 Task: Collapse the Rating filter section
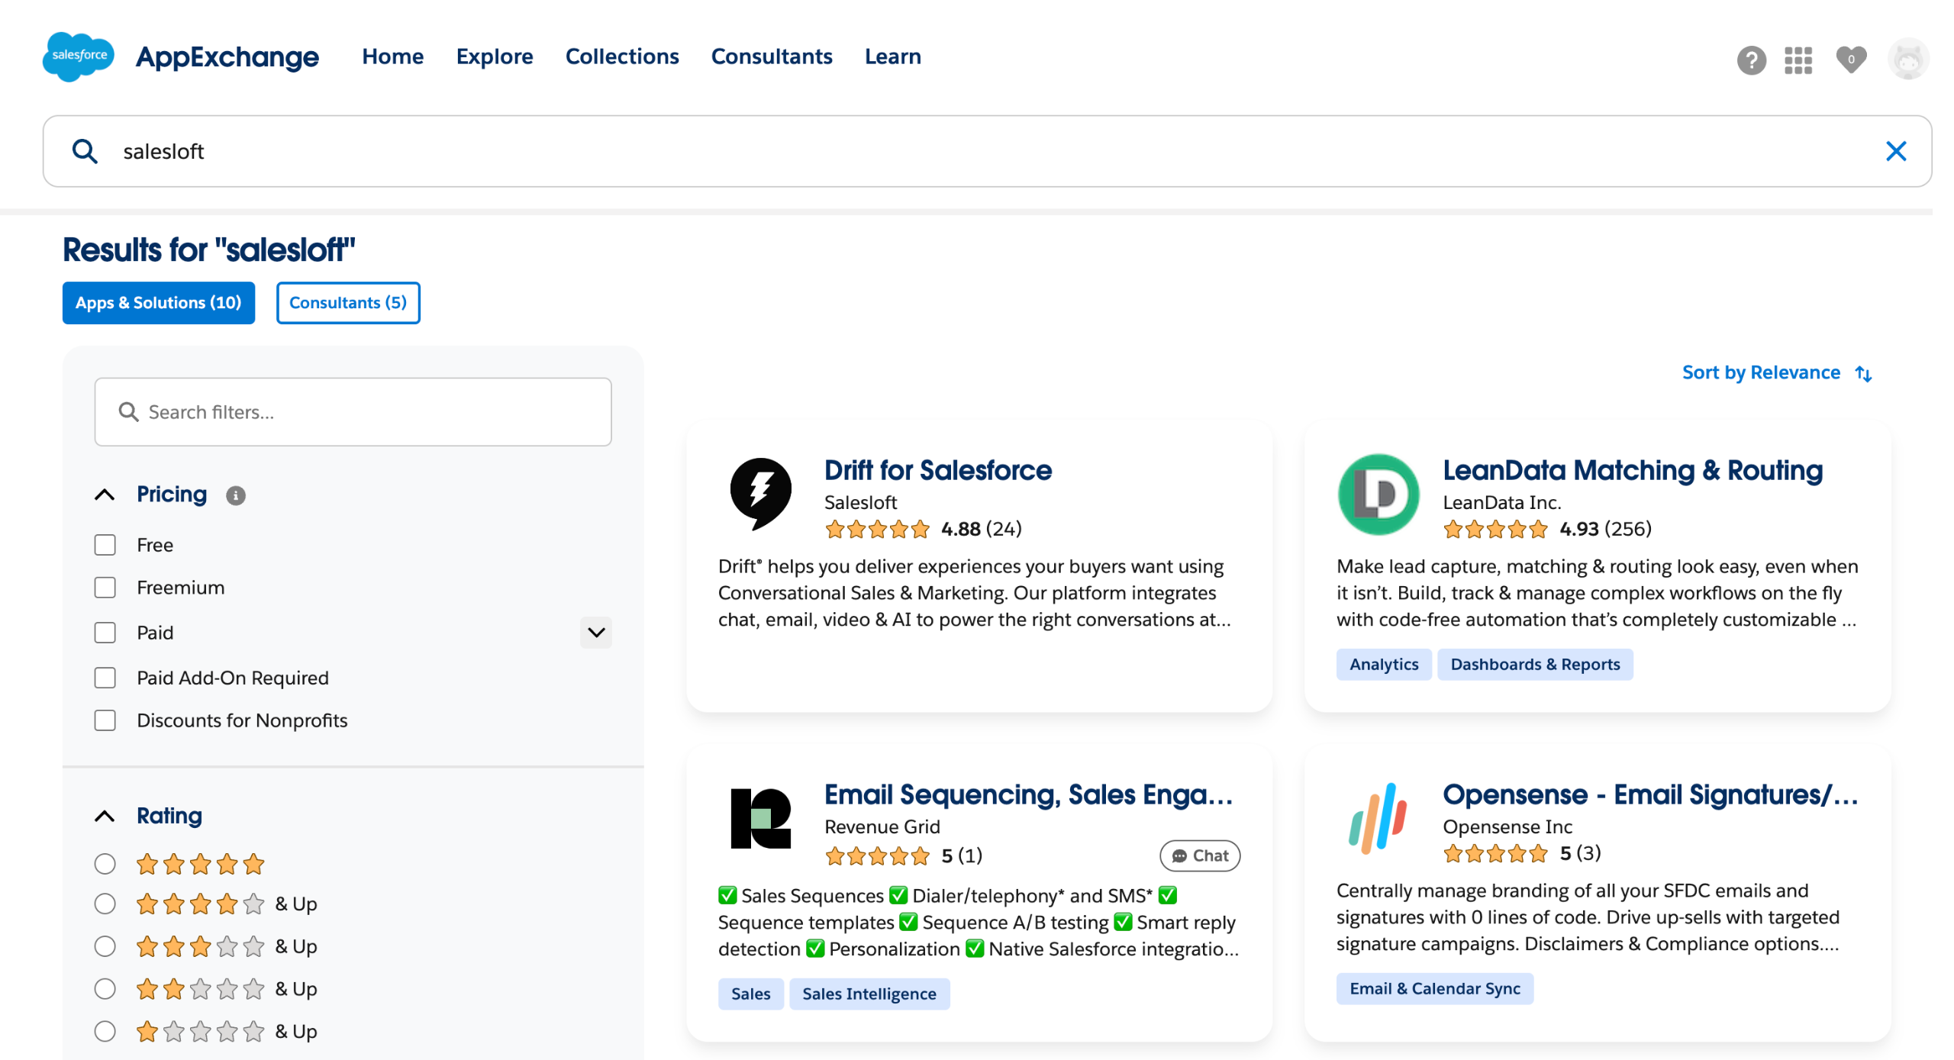pos(105,816)
